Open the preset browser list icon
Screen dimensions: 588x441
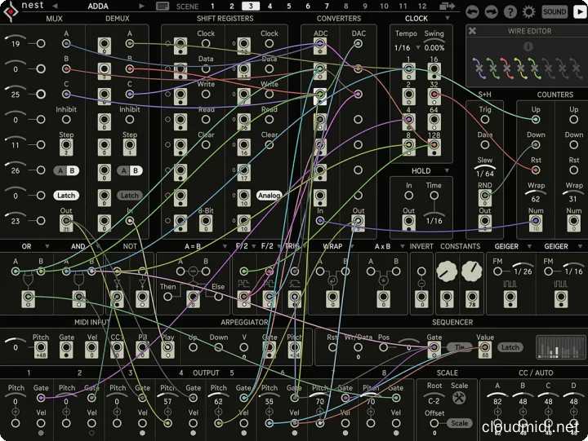(163, 7)
